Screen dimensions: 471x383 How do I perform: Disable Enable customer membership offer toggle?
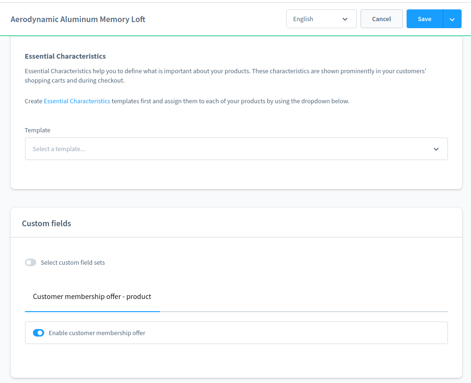(x=39, y=333)
